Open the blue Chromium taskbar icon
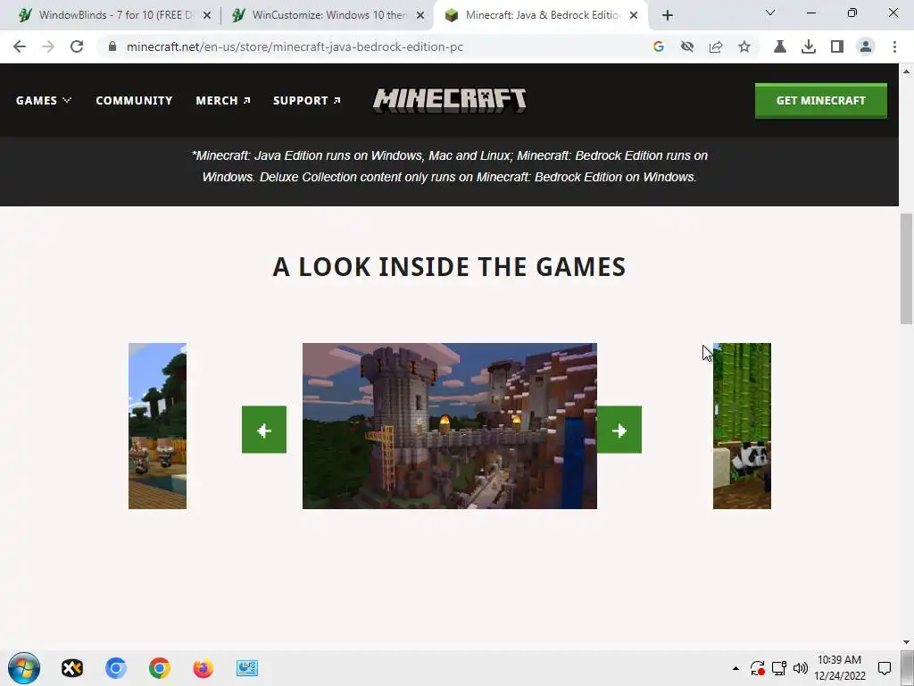Image resolution: width=914 pixels, height=686 pixels. click(116, 668)
